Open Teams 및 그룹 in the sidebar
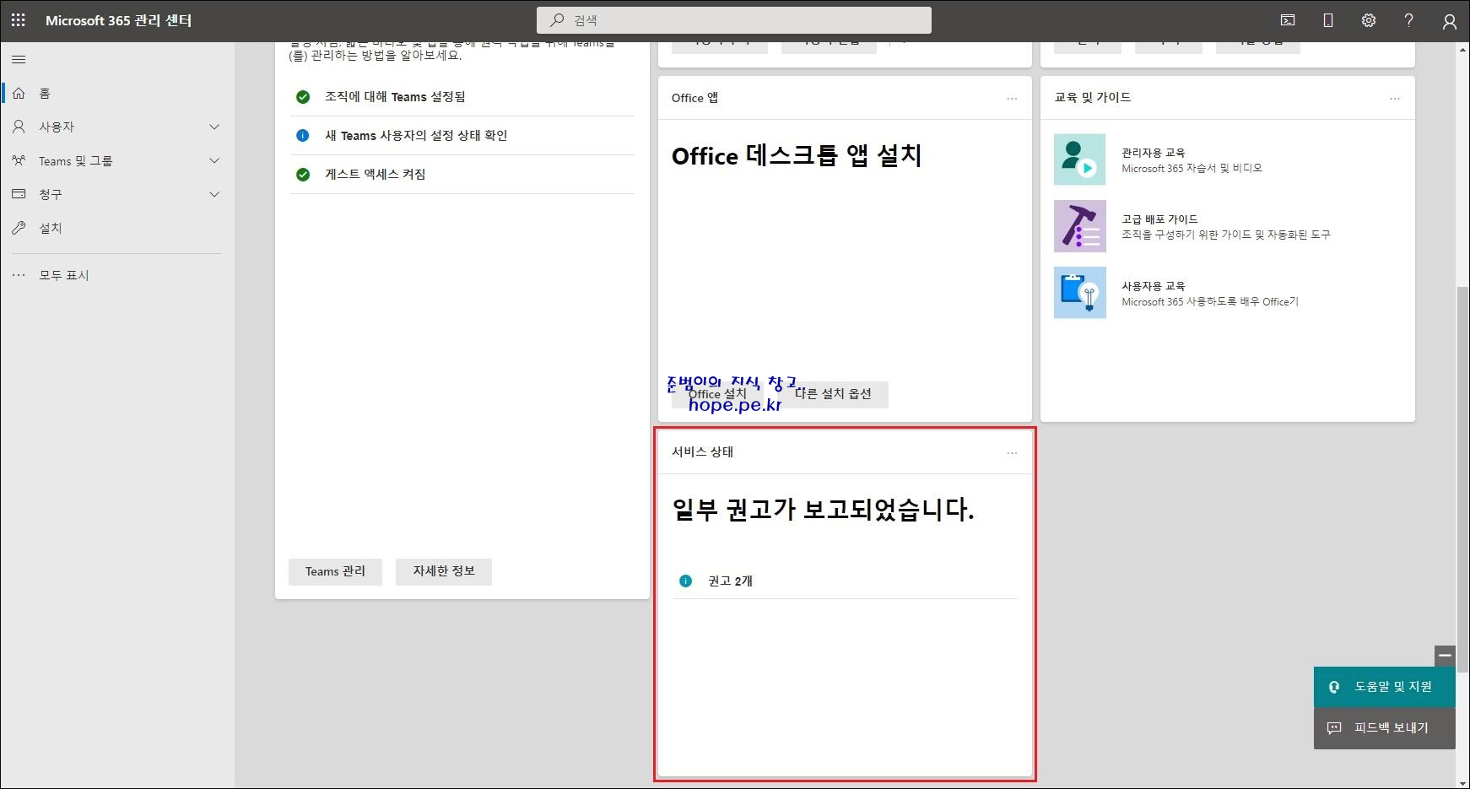 click(x=117, y=160)
